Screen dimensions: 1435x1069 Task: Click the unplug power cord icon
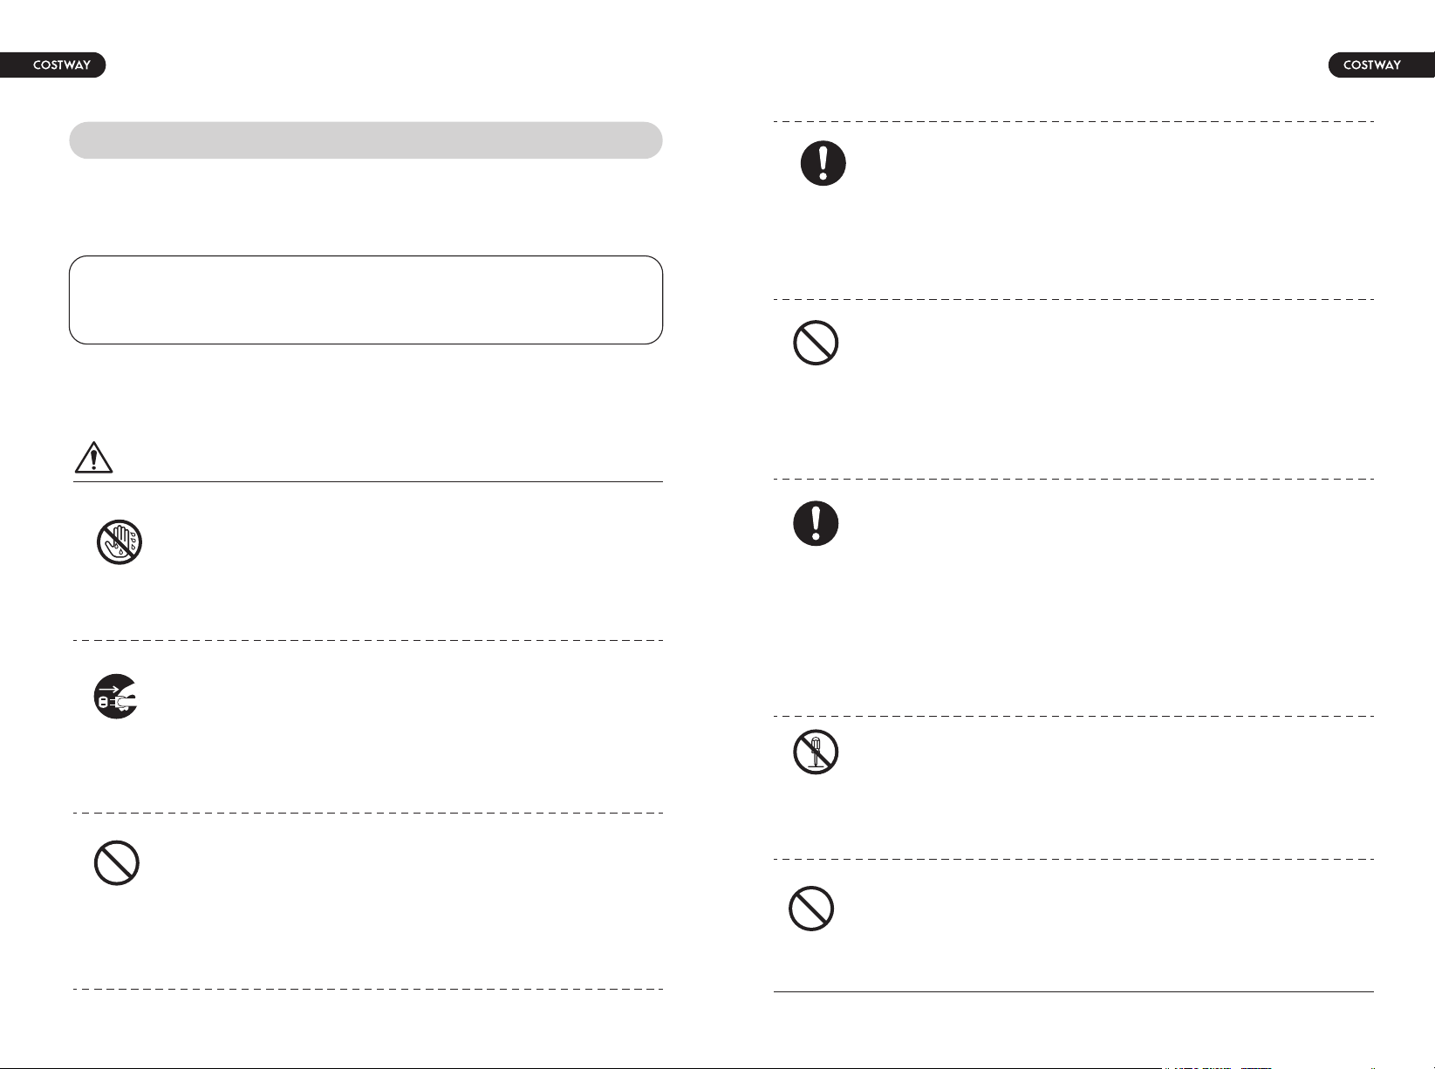117,697
